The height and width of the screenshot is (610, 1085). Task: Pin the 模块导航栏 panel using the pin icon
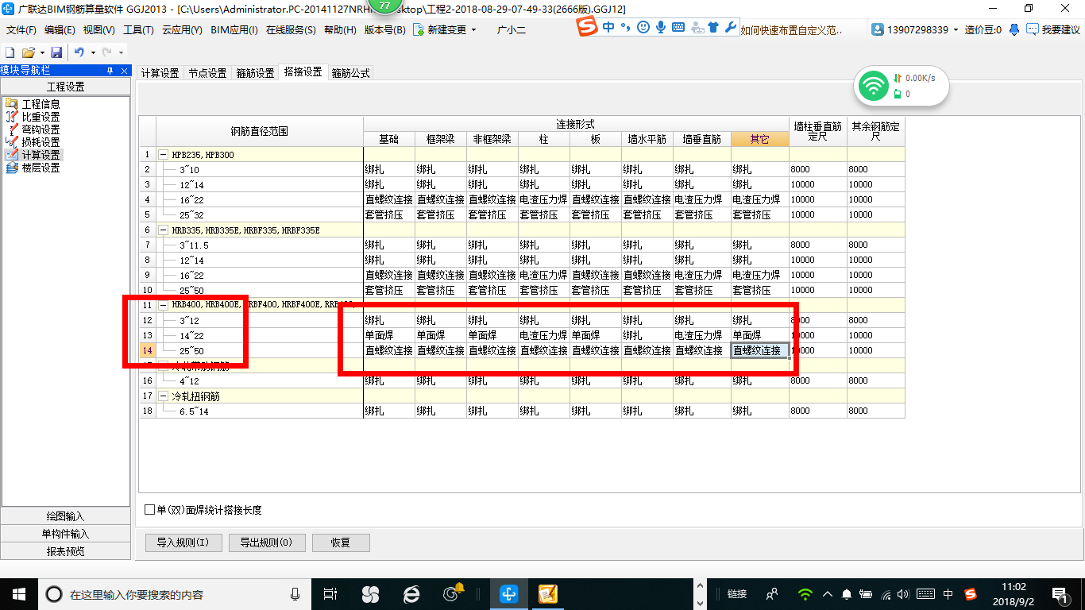tap(110, 71)
